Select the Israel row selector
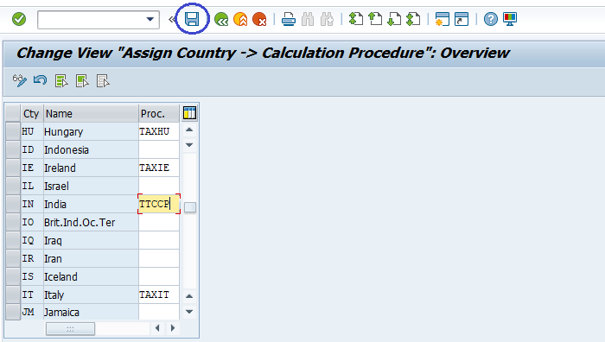Image resolution: width=605 pixels, height=342 pixels. [x=13, y=186]
